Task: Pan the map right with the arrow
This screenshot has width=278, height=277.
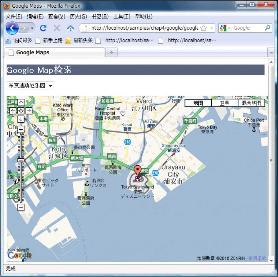Action: pyautogui.click(x=29, y=111)
